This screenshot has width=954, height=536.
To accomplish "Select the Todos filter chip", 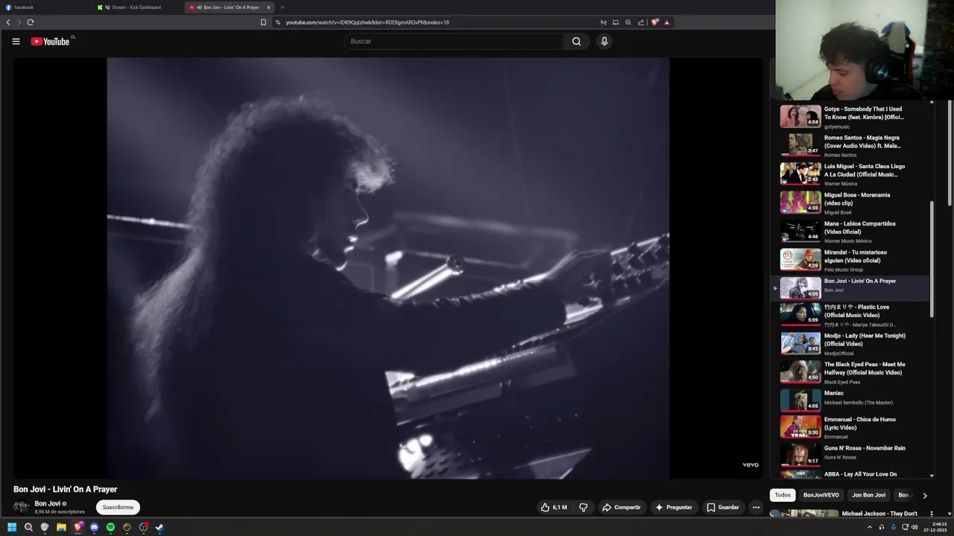I will pos(783,495).
